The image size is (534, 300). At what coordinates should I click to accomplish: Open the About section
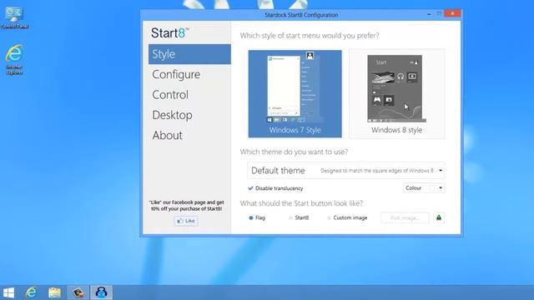[167, 135]
